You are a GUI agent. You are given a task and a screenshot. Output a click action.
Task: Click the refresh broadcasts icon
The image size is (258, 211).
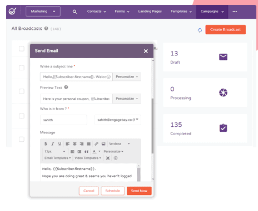[x=200, y=30]
